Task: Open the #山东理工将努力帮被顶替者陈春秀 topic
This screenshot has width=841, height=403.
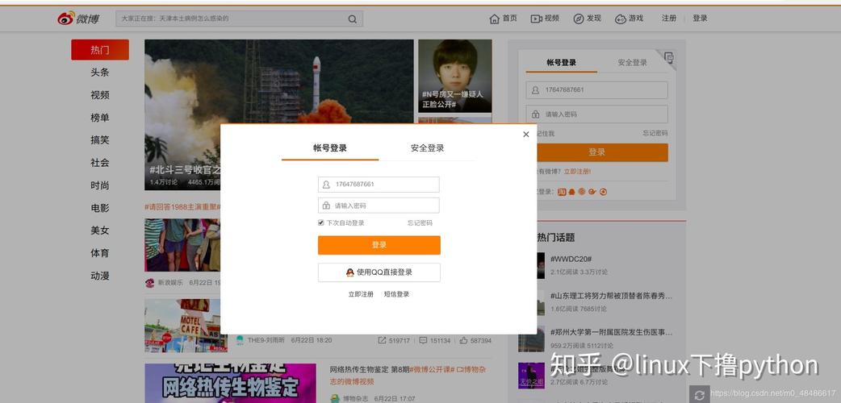Action: pos(611,296)
